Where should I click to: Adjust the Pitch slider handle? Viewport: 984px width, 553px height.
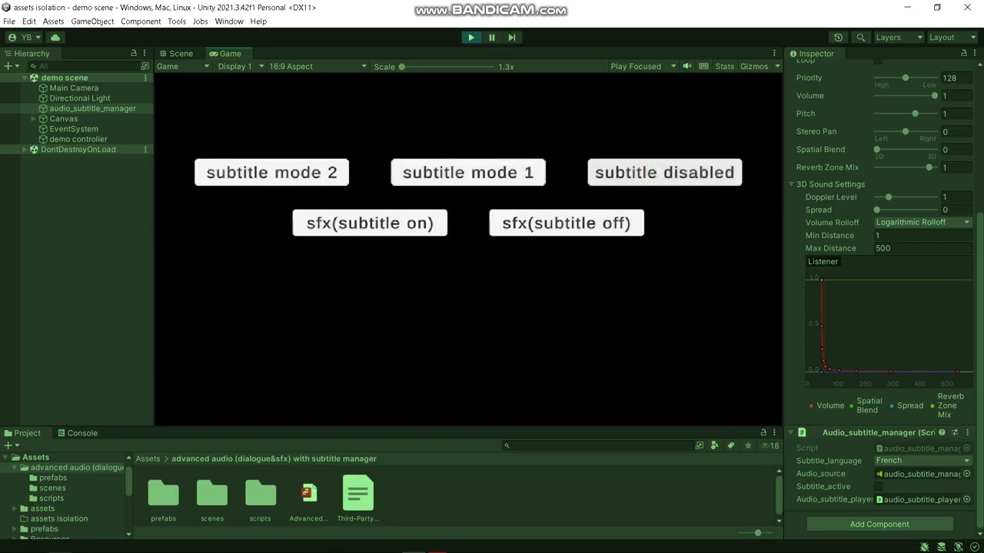(915, 114)
